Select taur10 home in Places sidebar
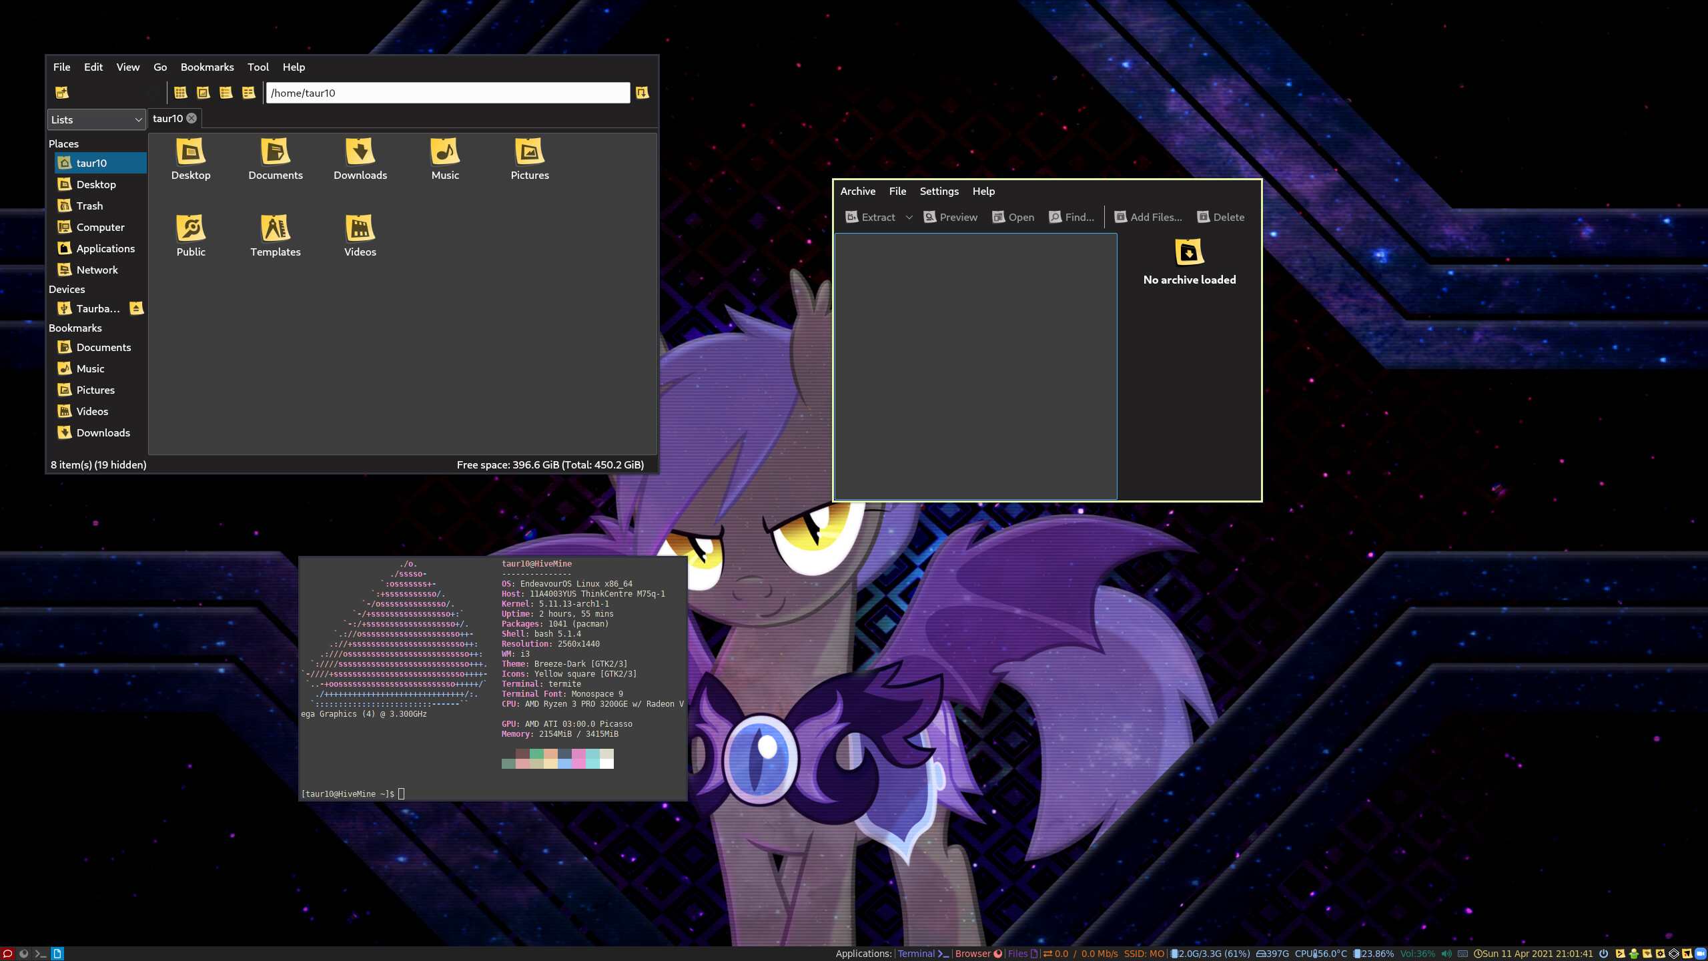Image resolution: width=1708 pixels, height=961 pixels. [100, 163]
